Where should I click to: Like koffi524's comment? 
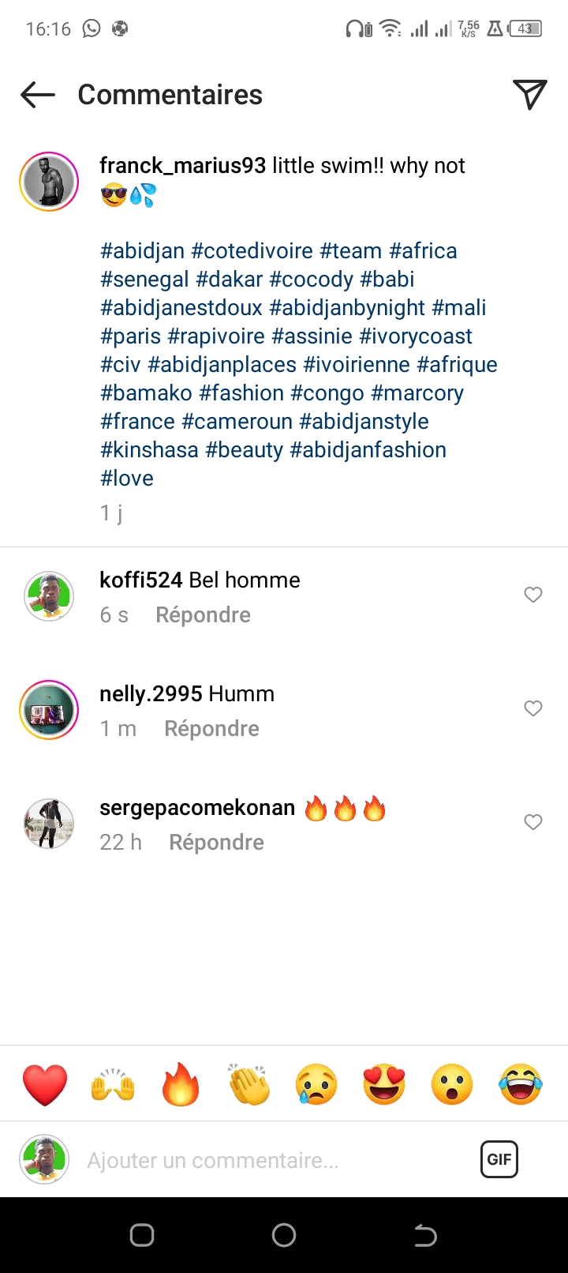[x=533, y=595]
